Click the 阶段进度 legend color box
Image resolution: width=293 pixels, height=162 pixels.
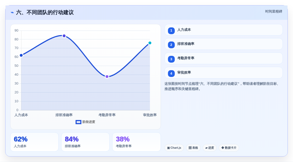tap(78, 122)
